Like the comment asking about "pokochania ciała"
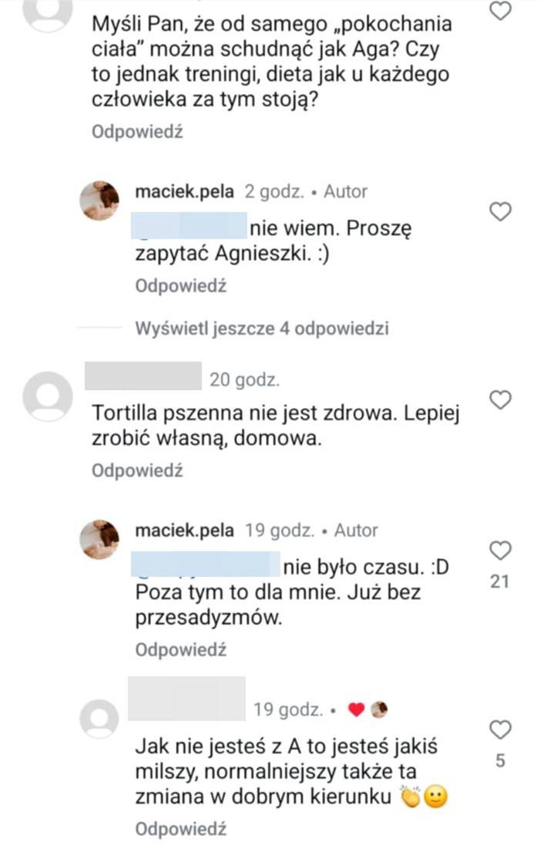540x849 pixels. 501,12
